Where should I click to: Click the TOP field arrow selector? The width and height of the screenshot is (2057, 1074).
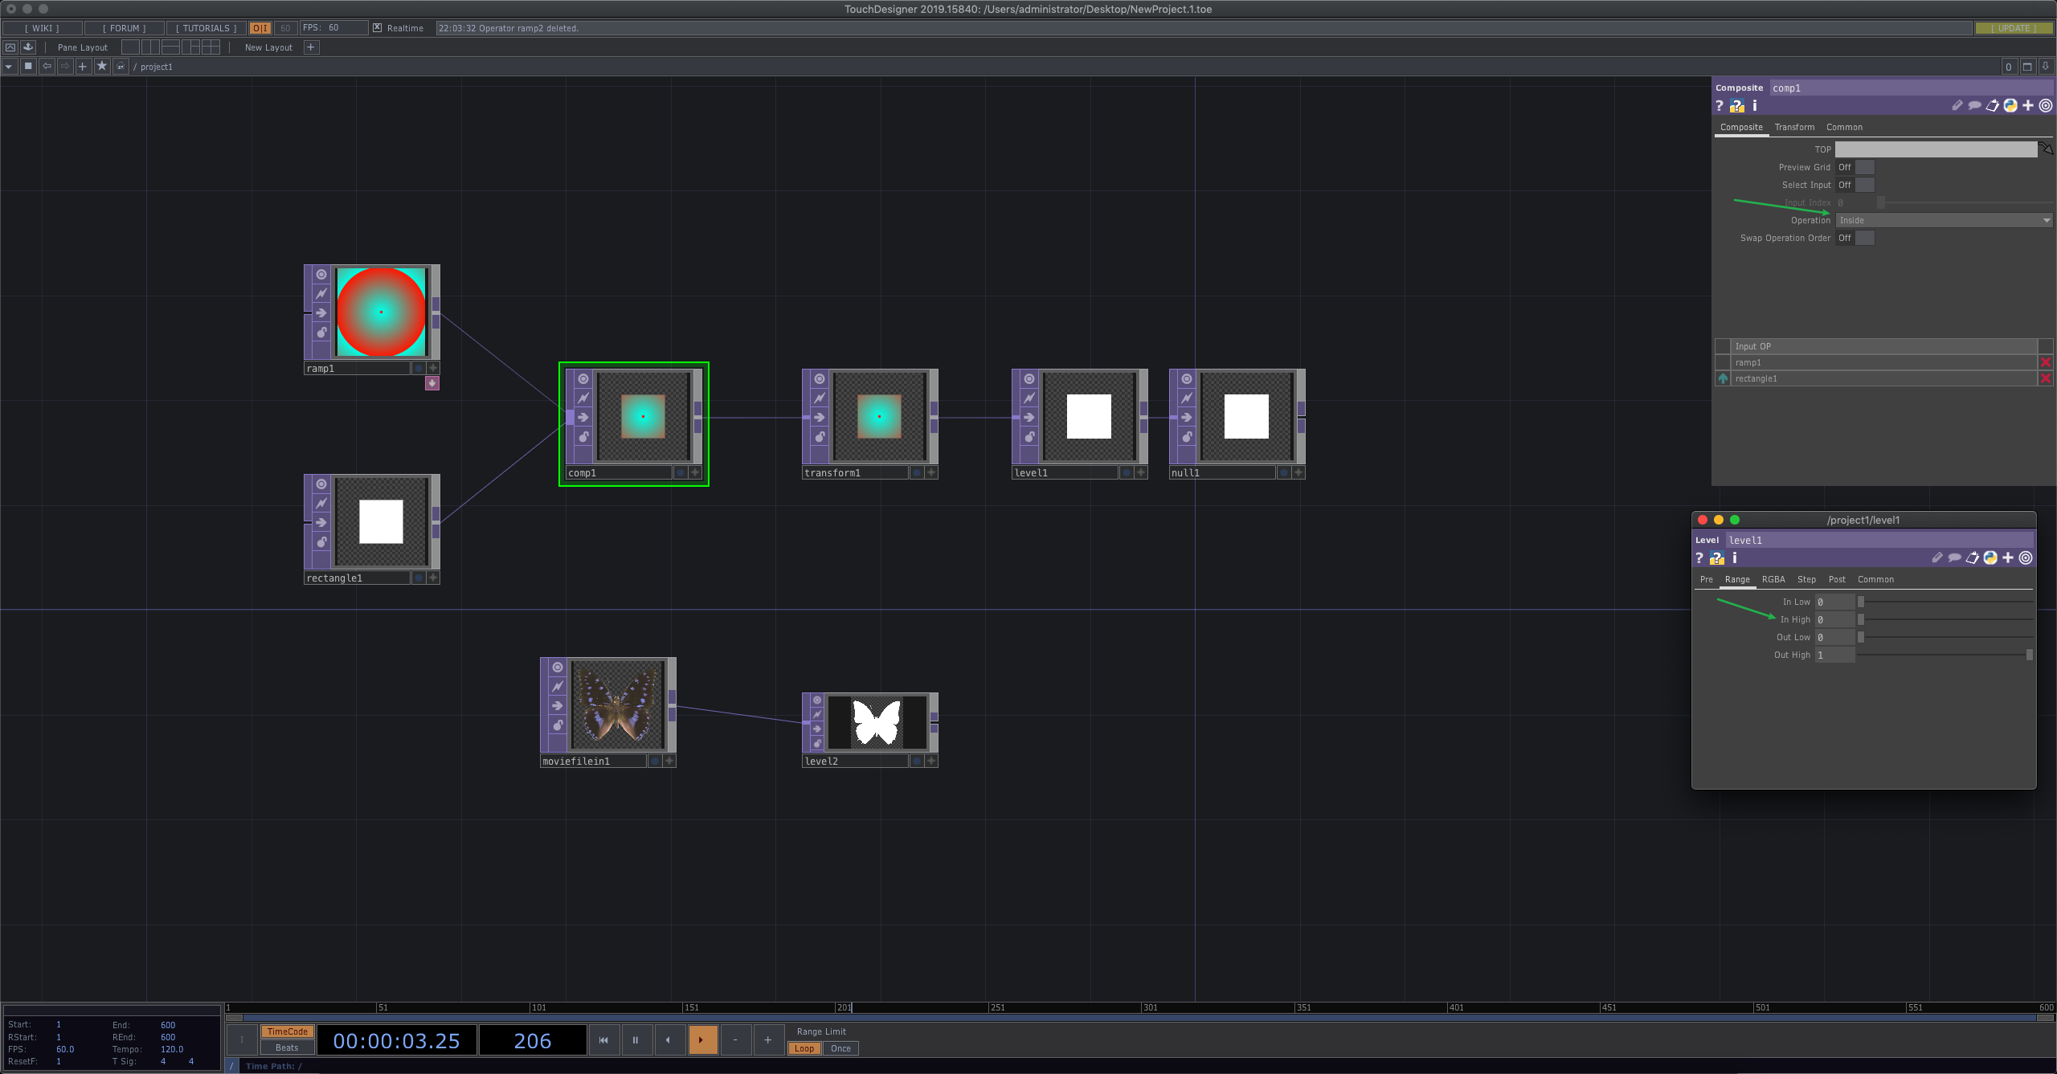(2046, 149)
